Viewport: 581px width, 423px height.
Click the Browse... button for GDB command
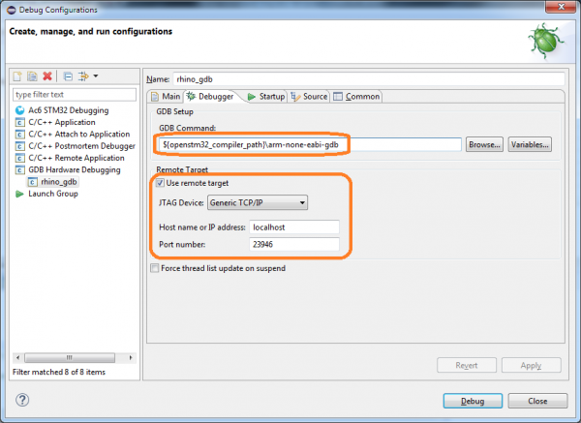pos(484,144)
